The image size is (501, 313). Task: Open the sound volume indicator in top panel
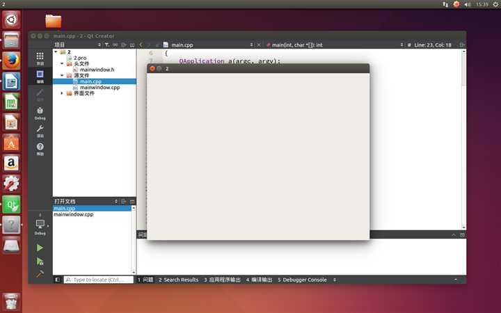468,4
